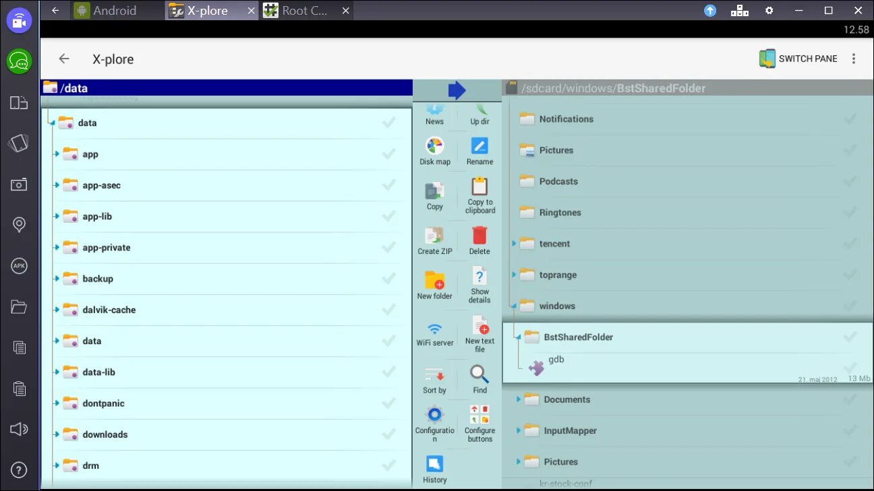Expand the app-private folder arrow

(57, 248)
